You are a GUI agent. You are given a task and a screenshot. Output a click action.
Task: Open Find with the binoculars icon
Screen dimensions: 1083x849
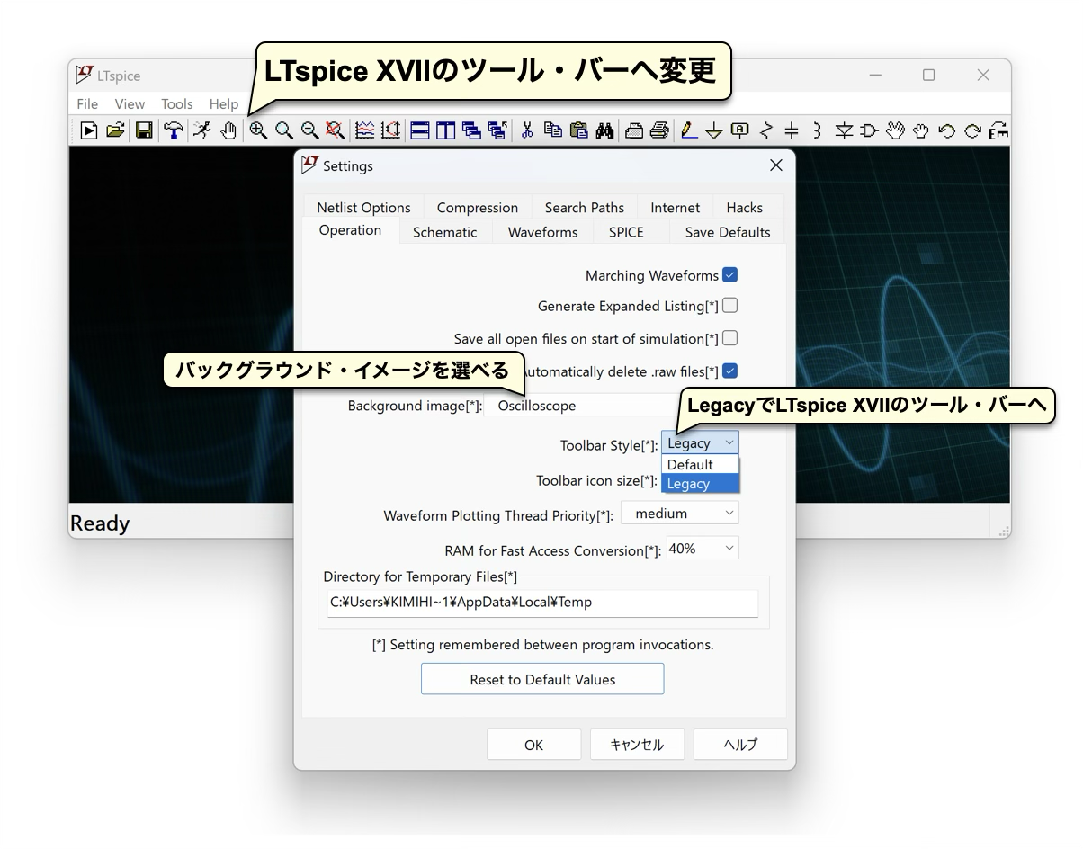click(605, 130)
